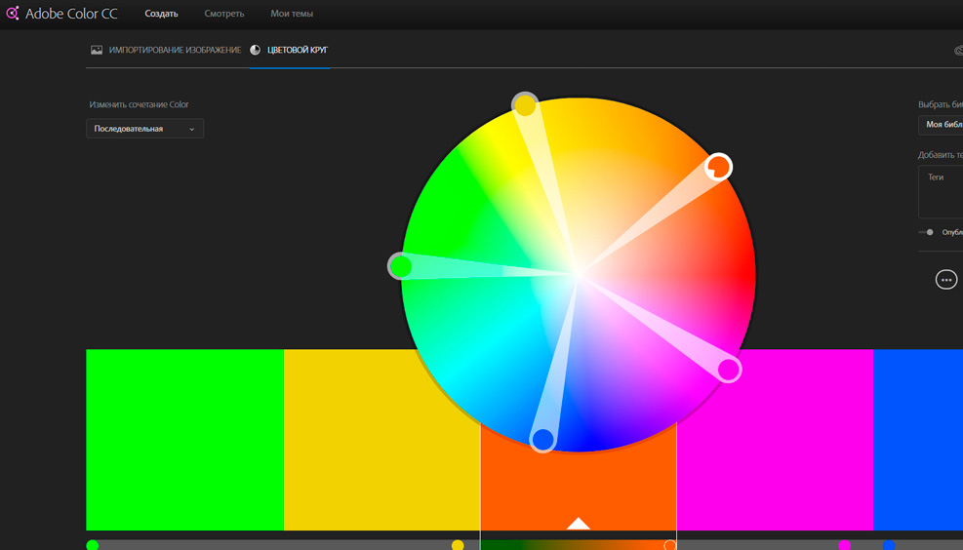Open the three-dots more options button

(x=945, y=280)
